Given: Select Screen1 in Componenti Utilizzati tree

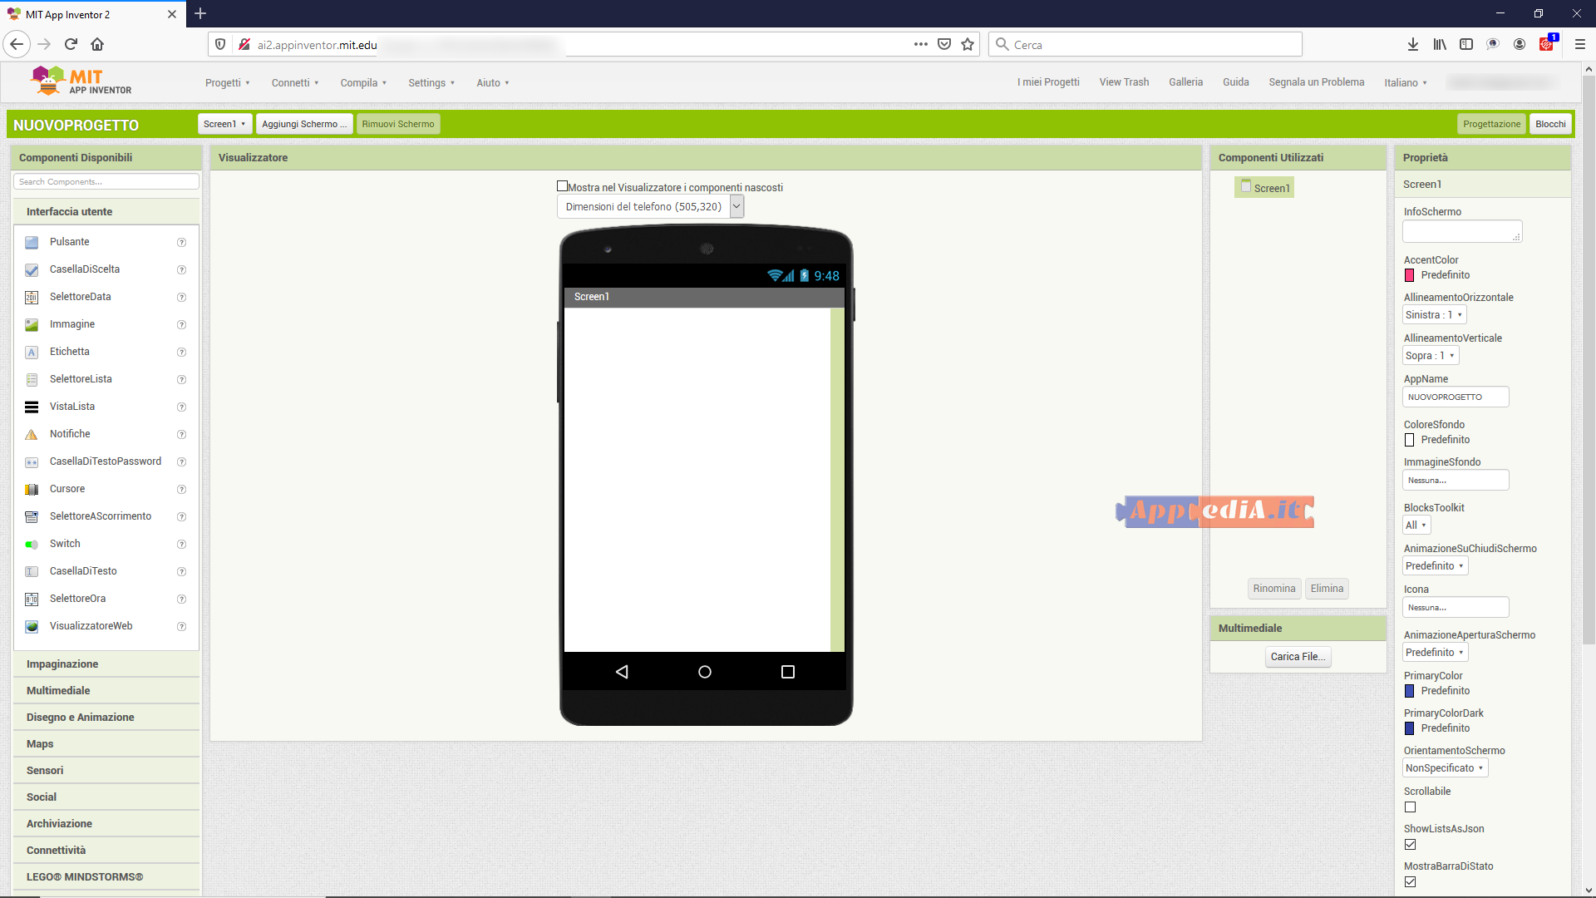Looking at the screenshot, I should click(x=1264, y=188).
